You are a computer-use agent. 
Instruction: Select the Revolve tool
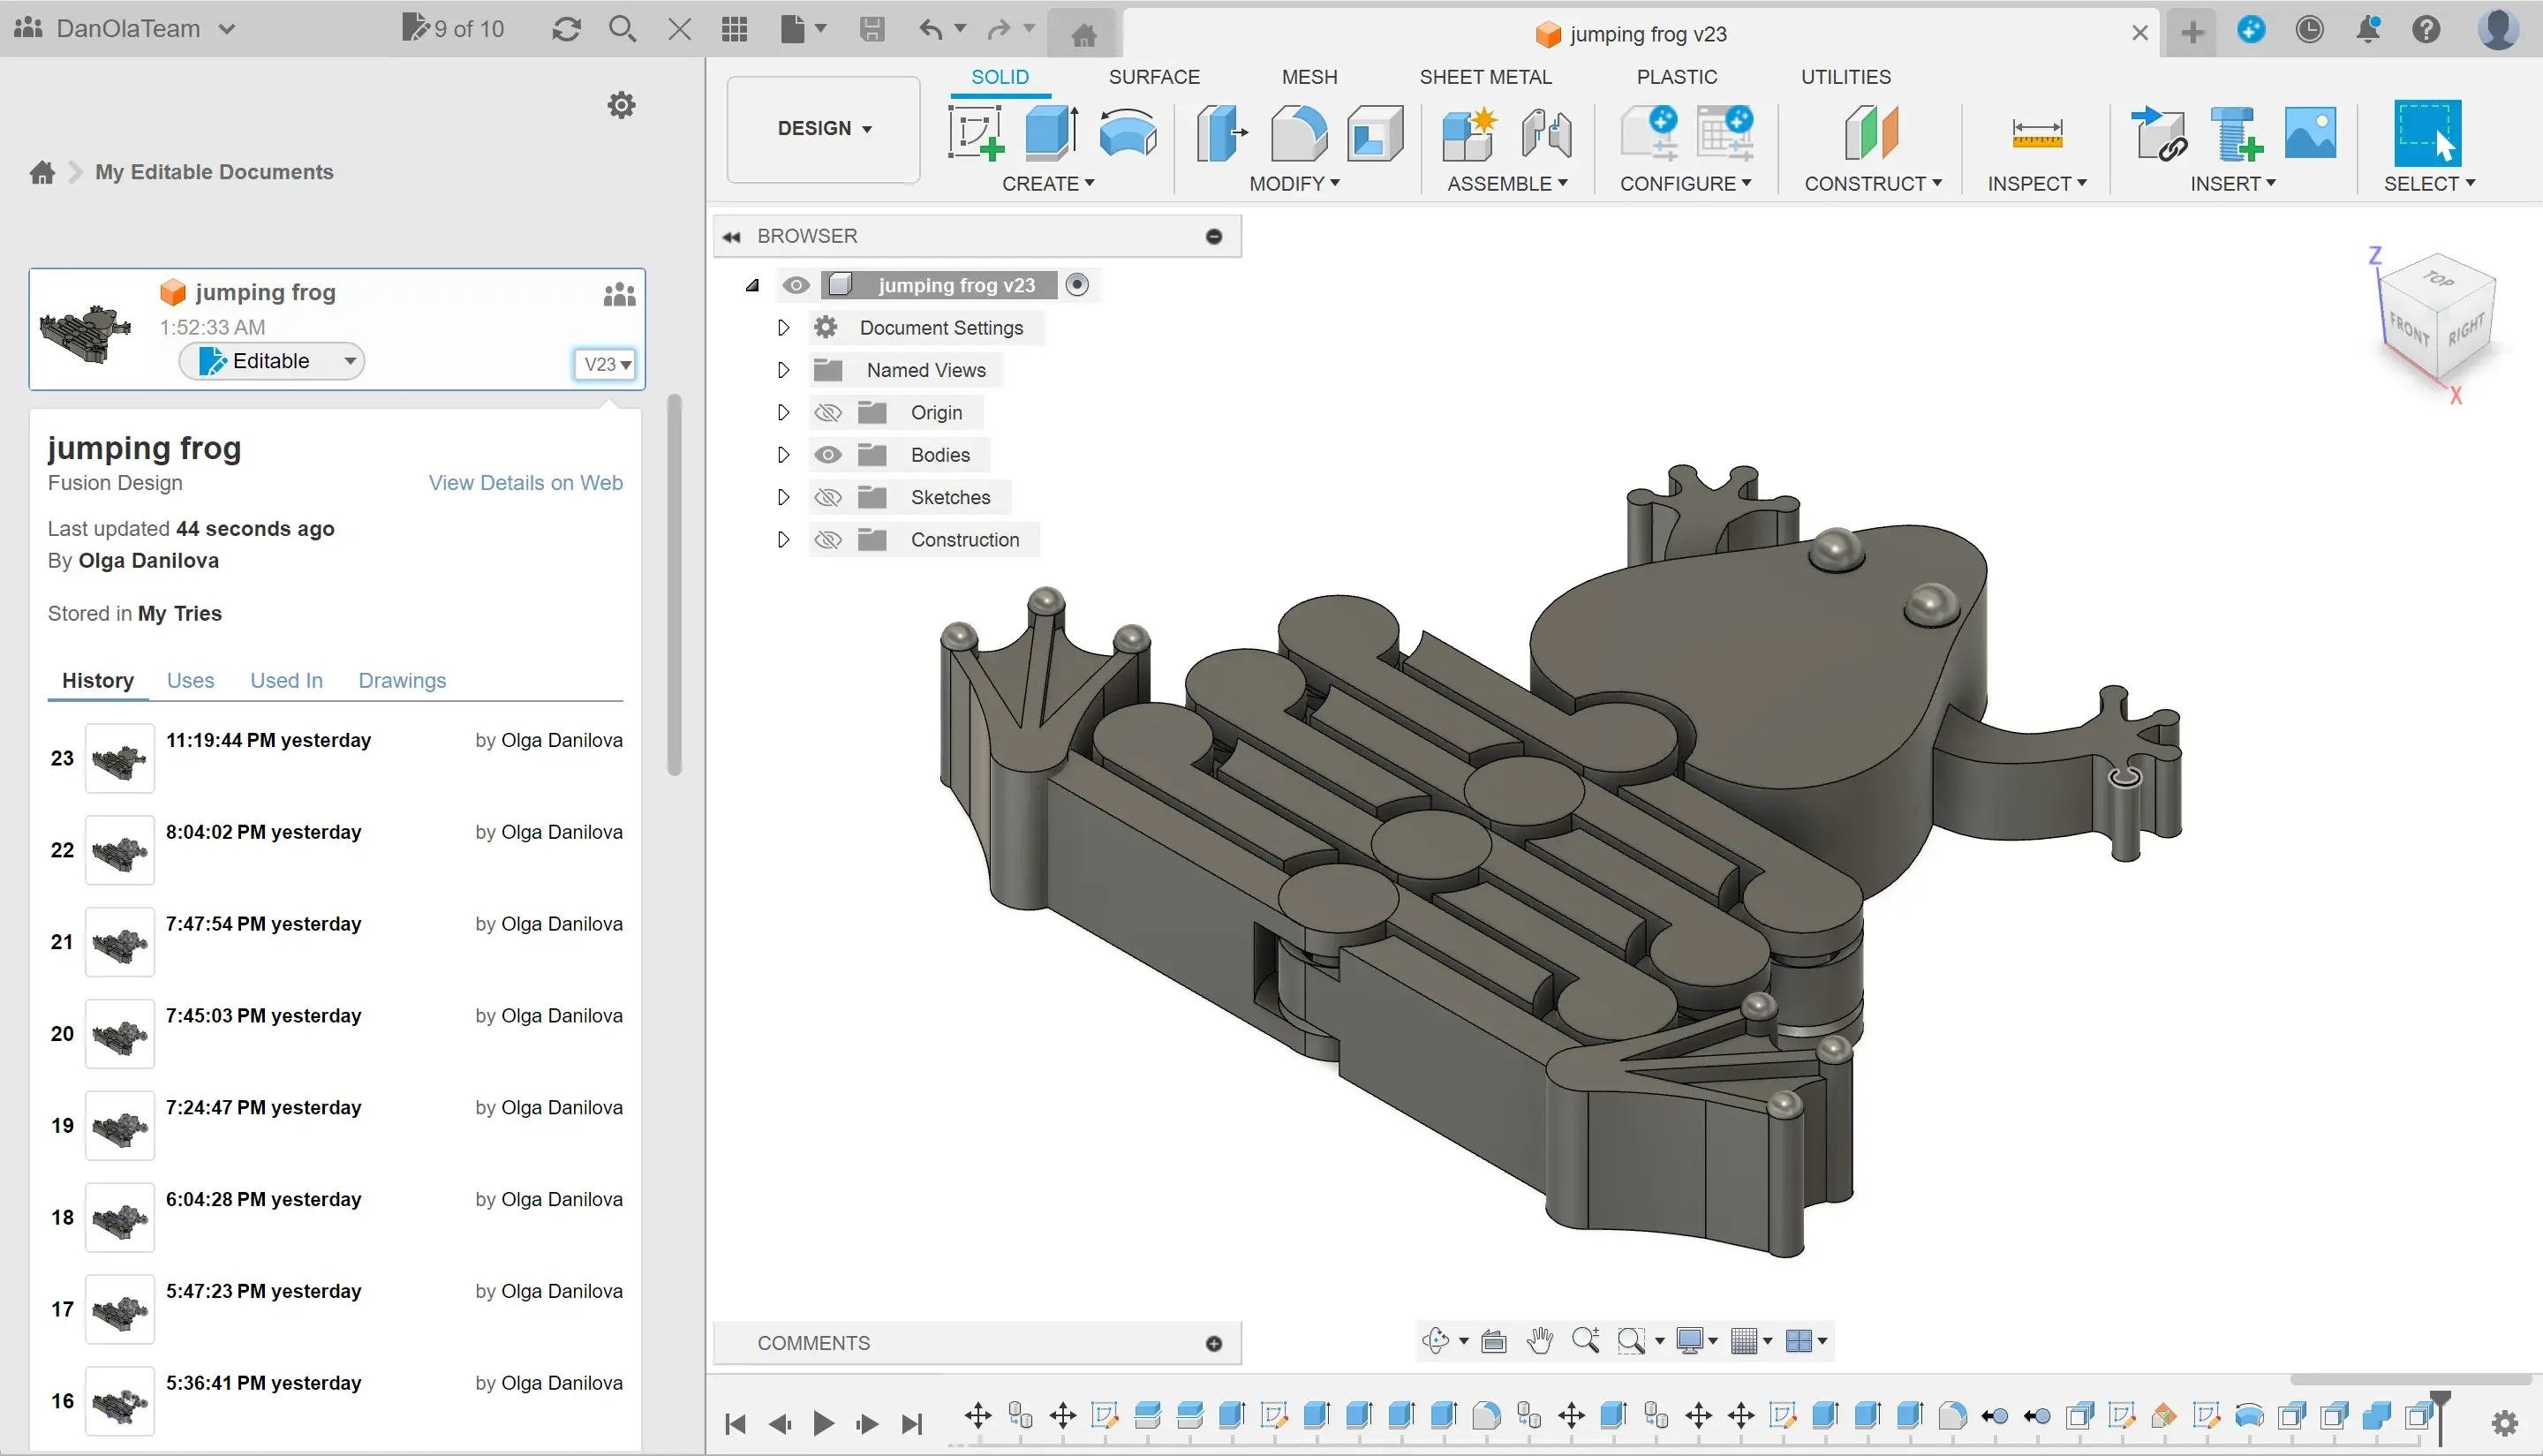point(1128,133)
